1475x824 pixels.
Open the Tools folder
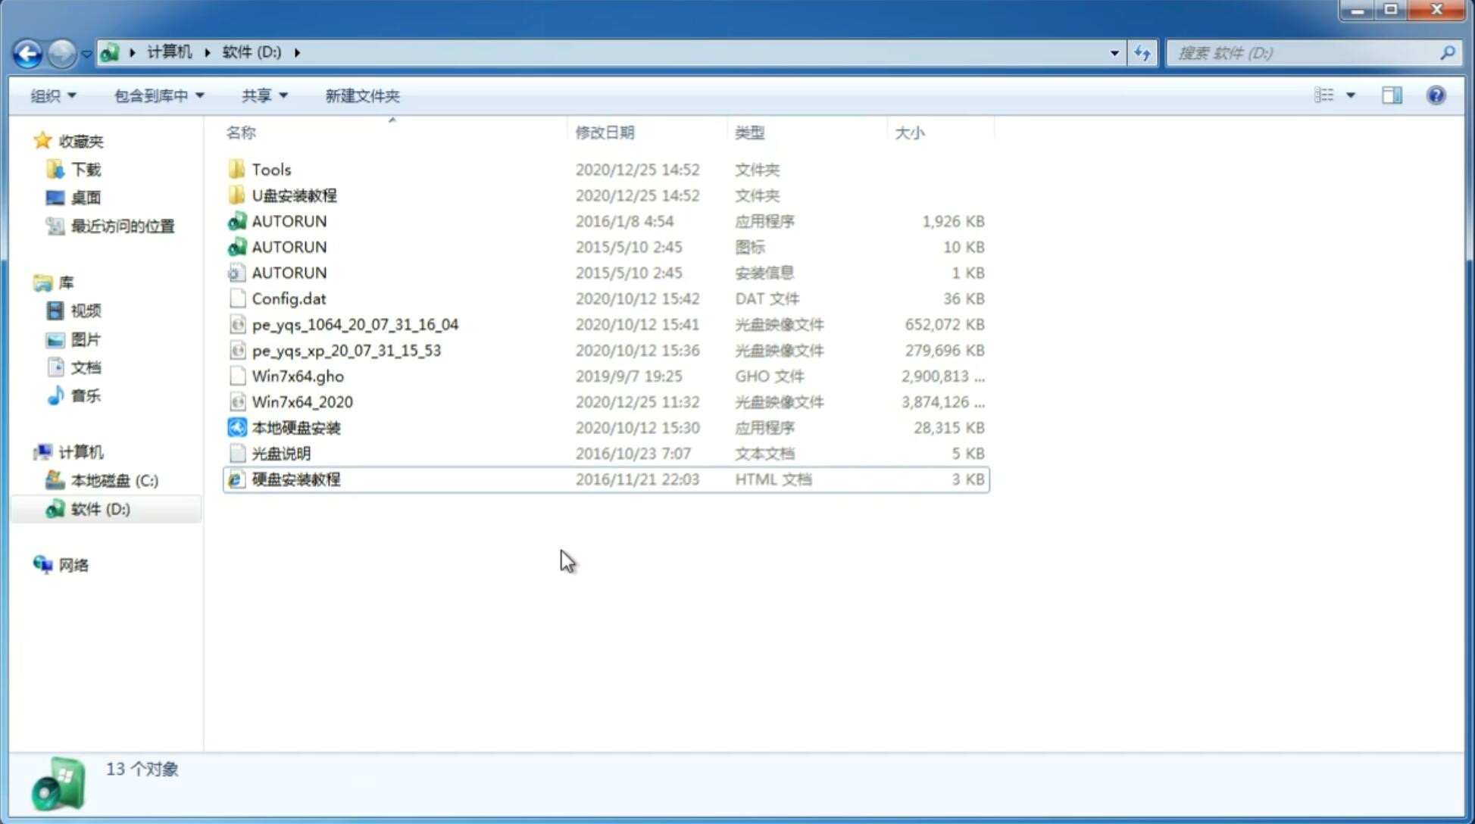pyautogui.click(x=270, y=169)
